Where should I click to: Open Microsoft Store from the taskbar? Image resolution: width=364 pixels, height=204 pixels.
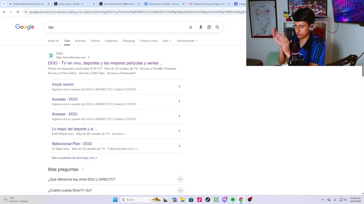191,200
